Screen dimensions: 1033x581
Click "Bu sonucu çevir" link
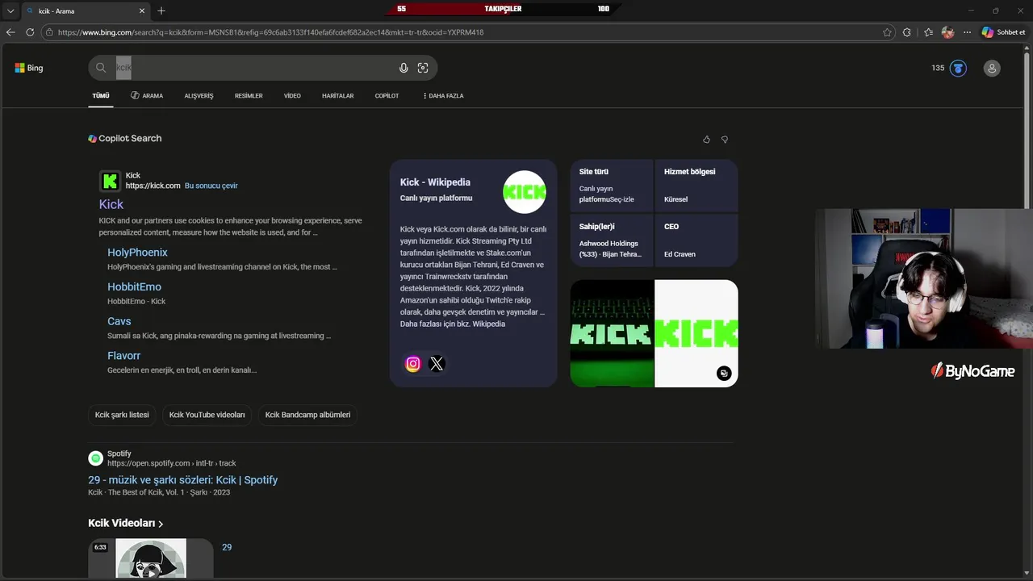tap(211, 186)
